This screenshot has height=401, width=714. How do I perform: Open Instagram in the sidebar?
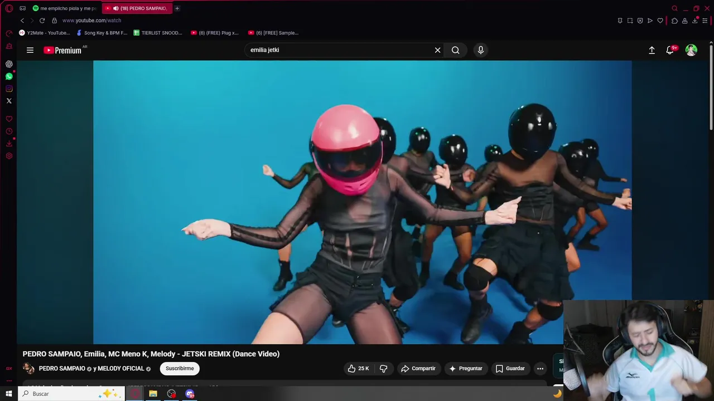point(9,89)
